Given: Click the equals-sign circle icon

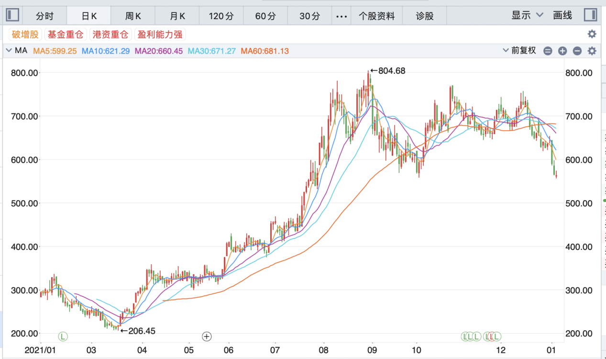Looking at the screenshot, I should [548, 51].
